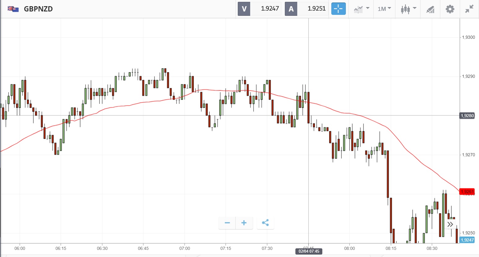Screen dimensions: 479x257
Task: Expand the 1M timeframe dropdown
Action: [384, 9]
